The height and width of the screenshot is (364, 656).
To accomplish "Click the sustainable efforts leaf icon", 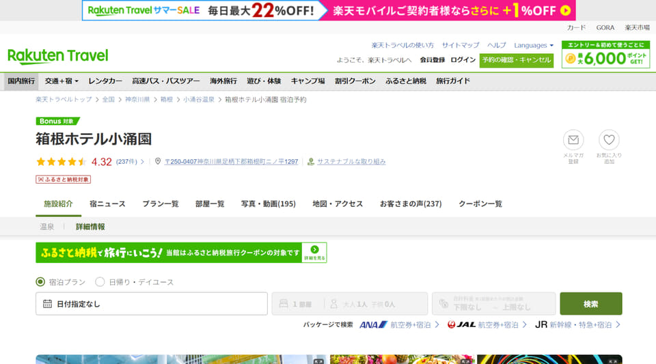I will coord(311,162).
